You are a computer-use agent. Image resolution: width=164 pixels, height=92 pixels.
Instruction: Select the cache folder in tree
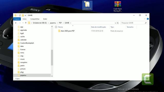coord(22,37)
